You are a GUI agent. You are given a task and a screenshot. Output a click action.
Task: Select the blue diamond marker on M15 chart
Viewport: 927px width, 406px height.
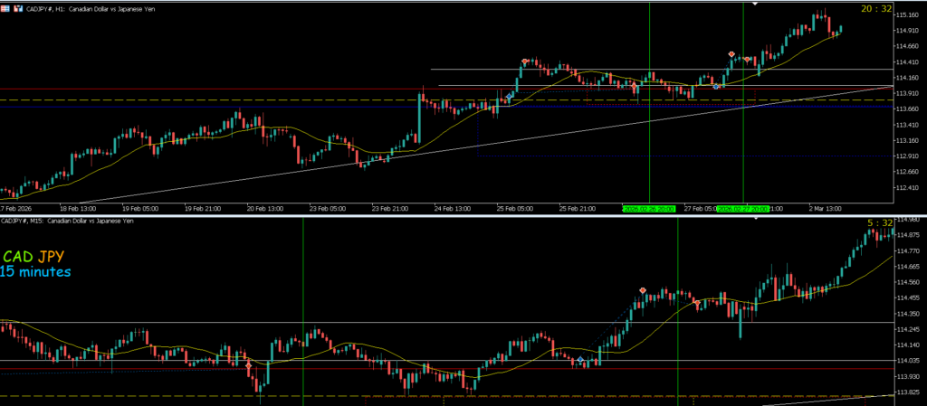[x=580, y=360]
